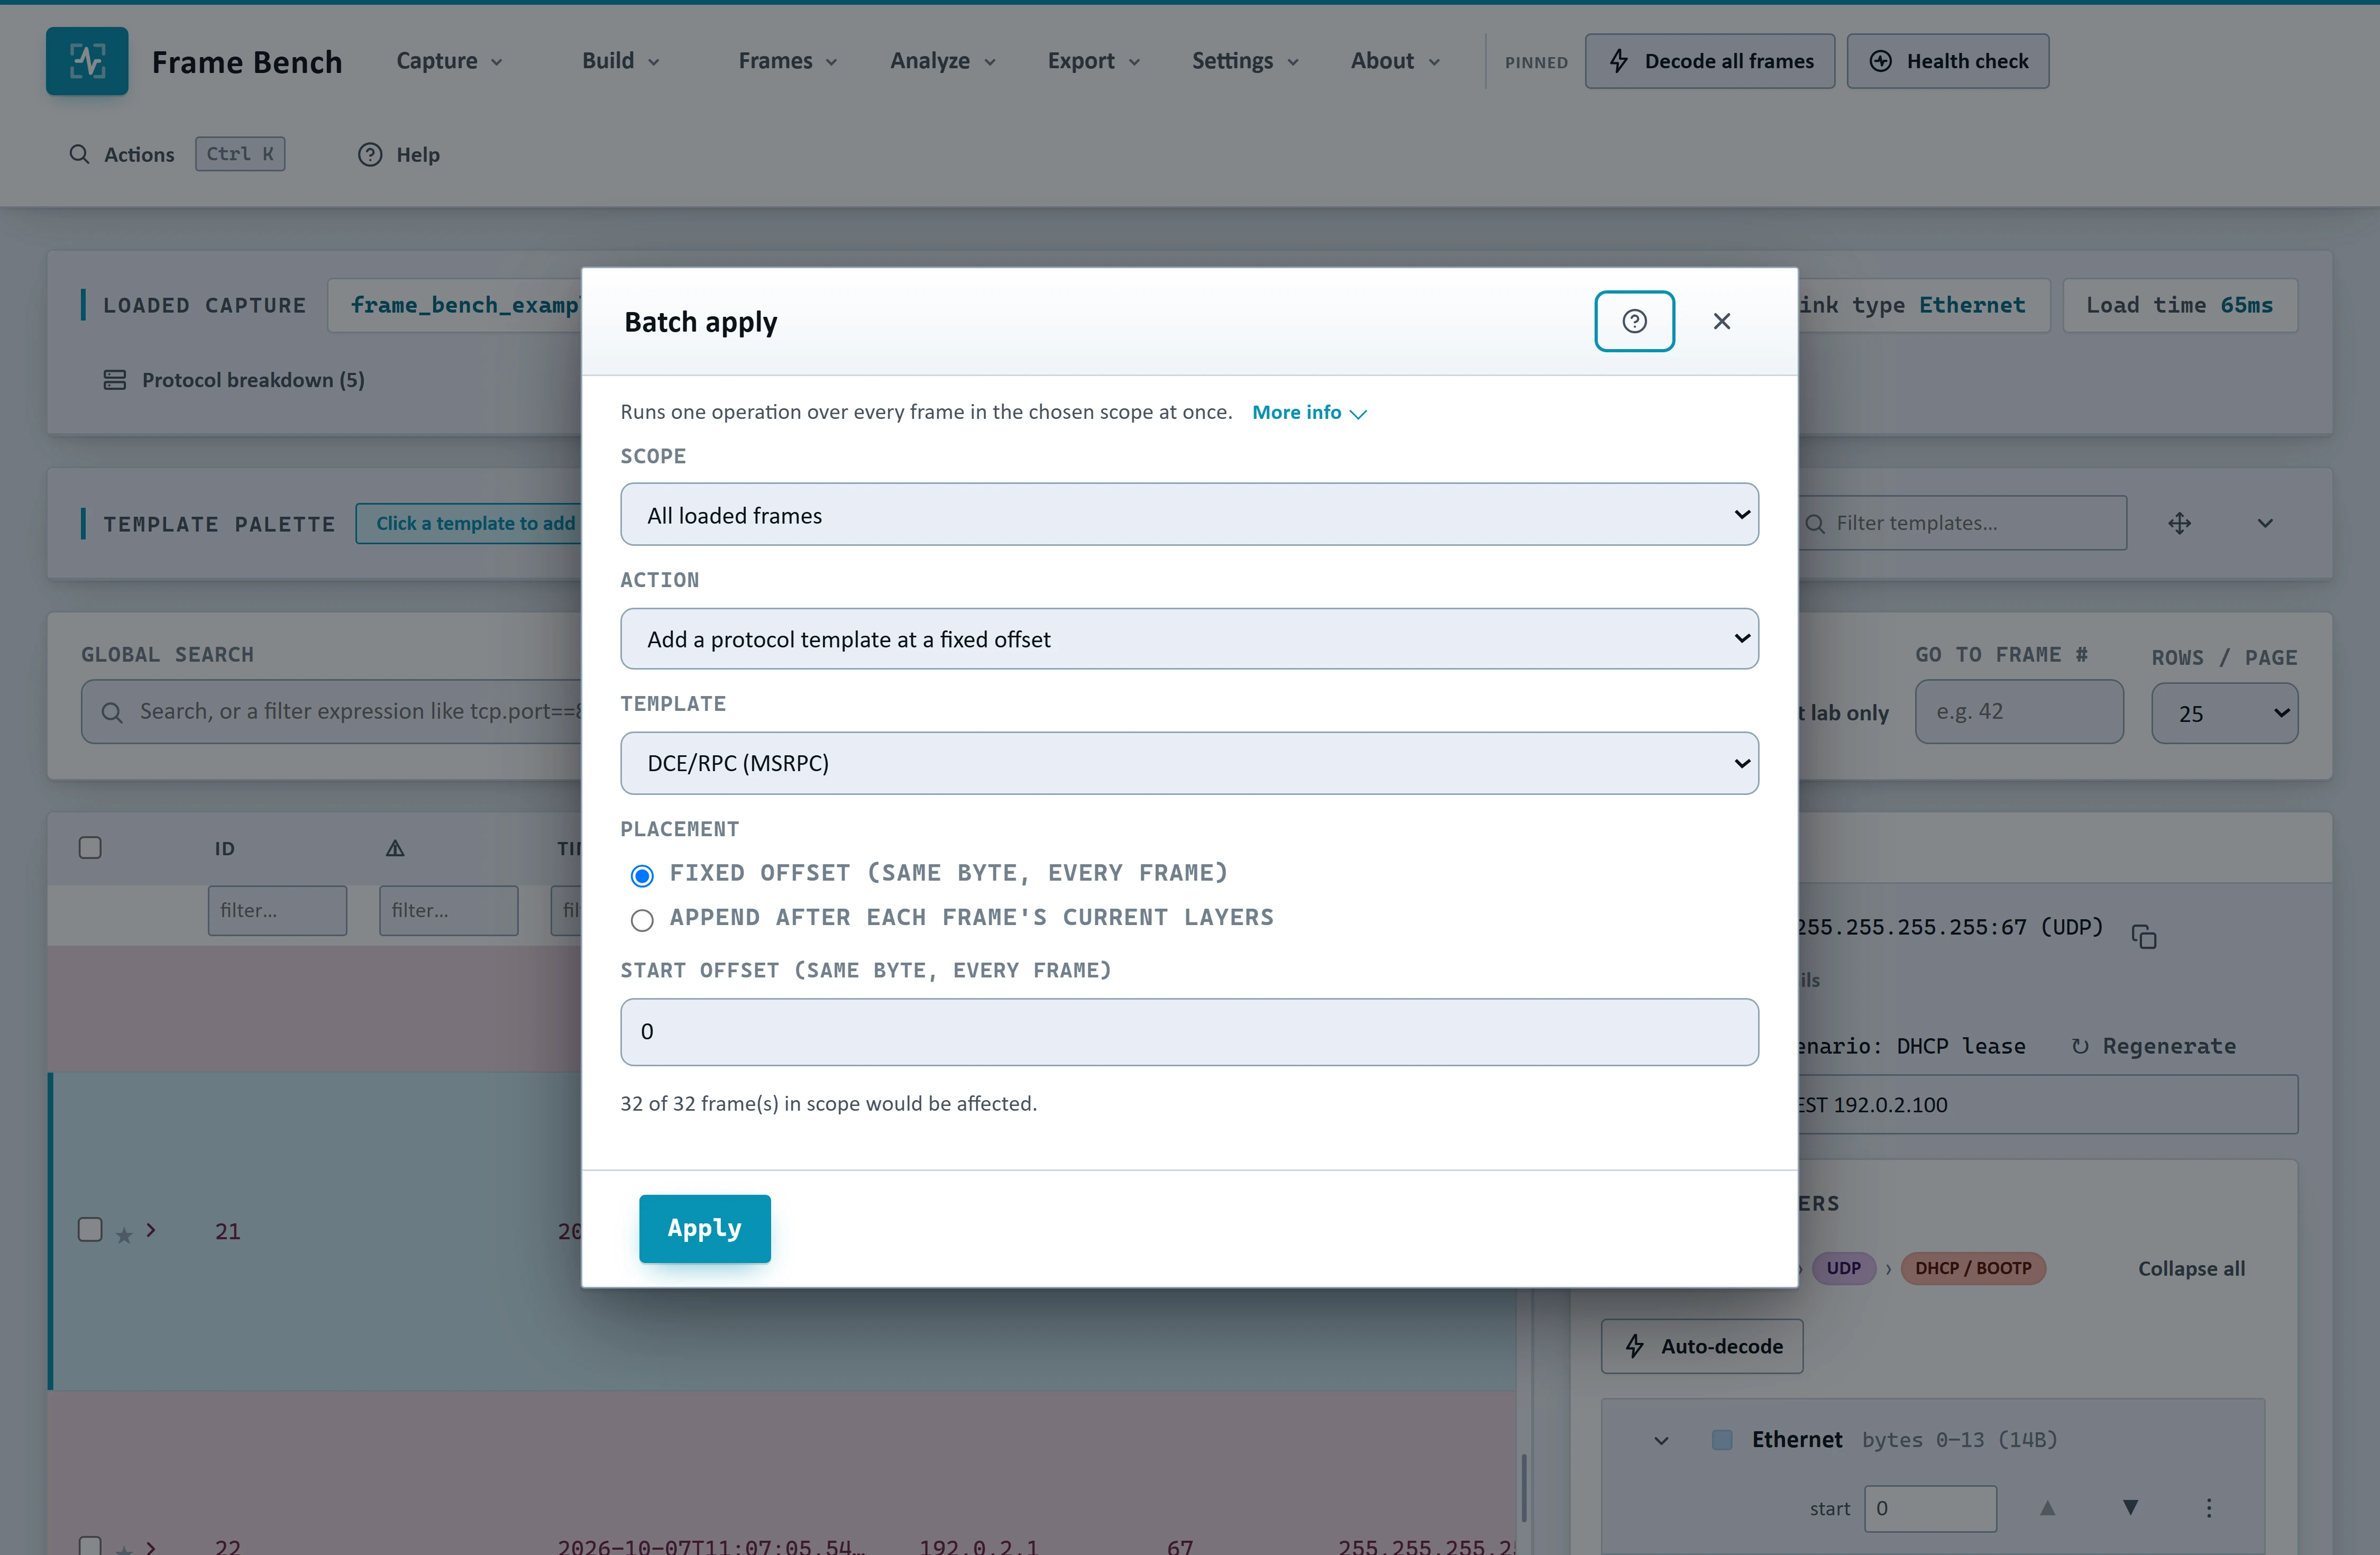Star frame 21 row
The image size is (2380, 1555).
click(x=124, y=1235)
